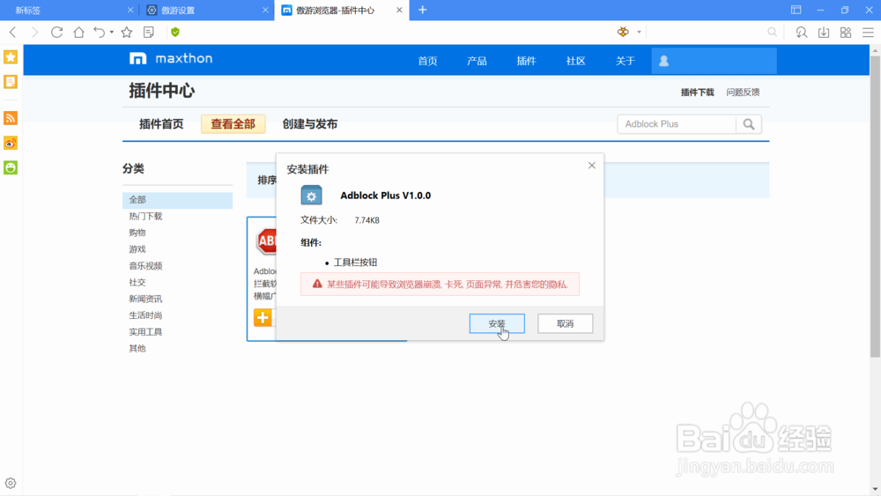
Task: Click the page vertical scrollbar
Action: click(x=875, y=207)
